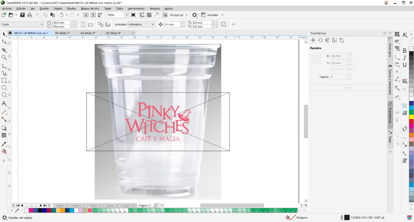Open the Herramientas menu
The width and height of the screenshot is (414, 222).
136,9
